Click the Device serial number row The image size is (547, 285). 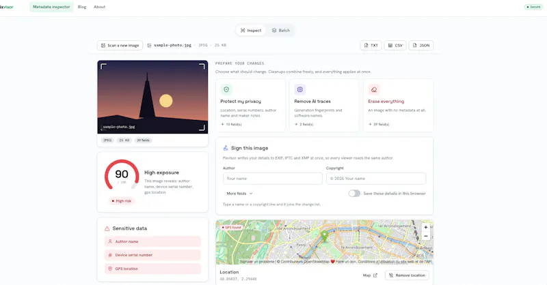(x=152, y=255)
